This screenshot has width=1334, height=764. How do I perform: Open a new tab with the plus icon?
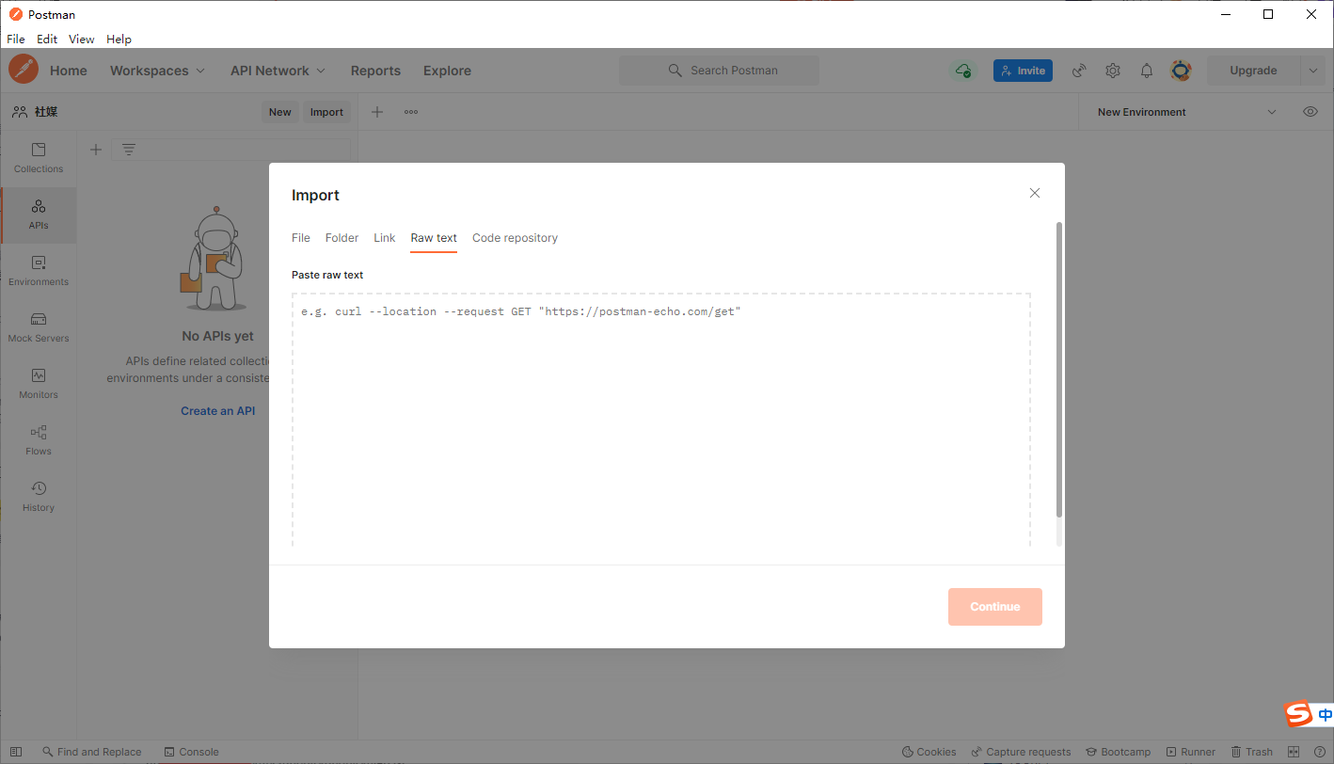377,112
